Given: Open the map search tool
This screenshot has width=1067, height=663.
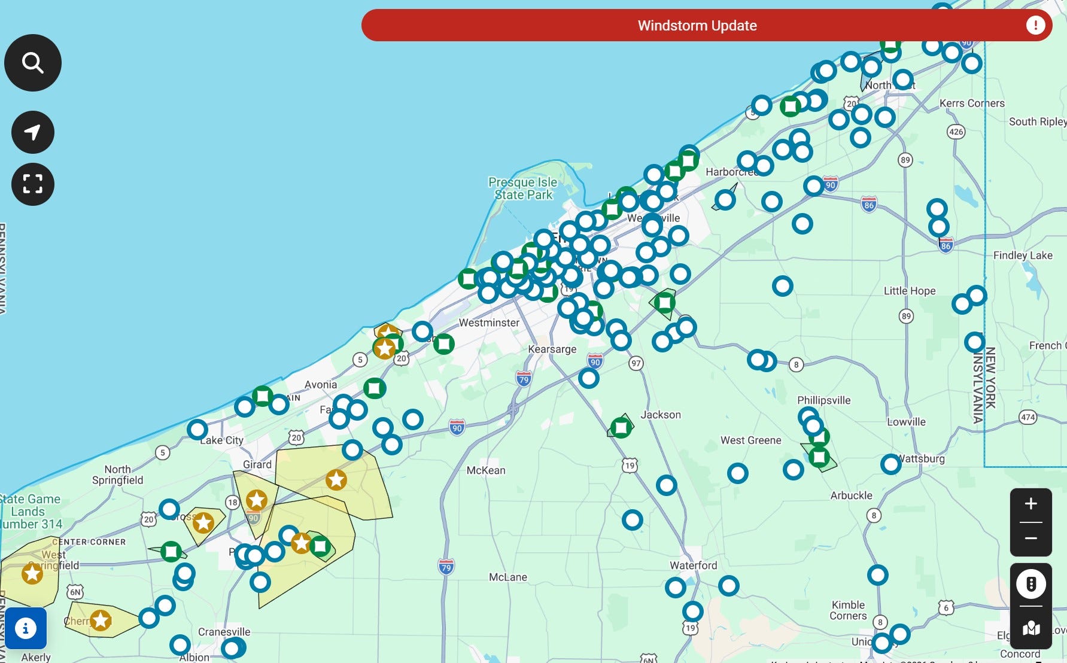Looking at the screenshot, I should point(33,63).
